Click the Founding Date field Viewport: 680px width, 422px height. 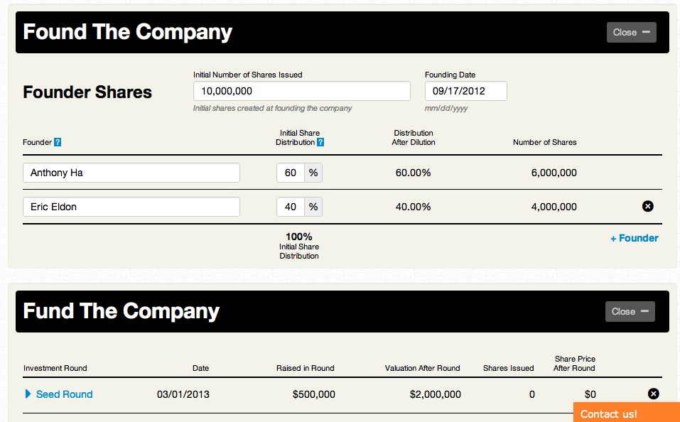pyautogui.click(x=465, y=91)
